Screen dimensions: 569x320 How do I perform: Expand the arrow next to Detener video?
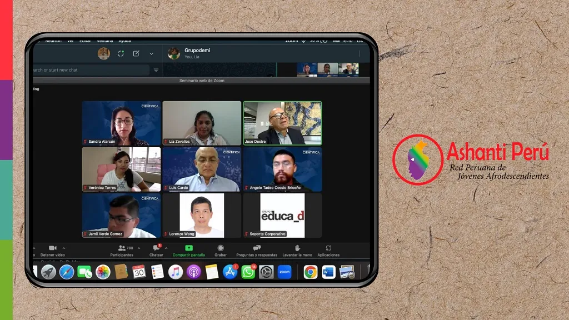click(63, 248)
